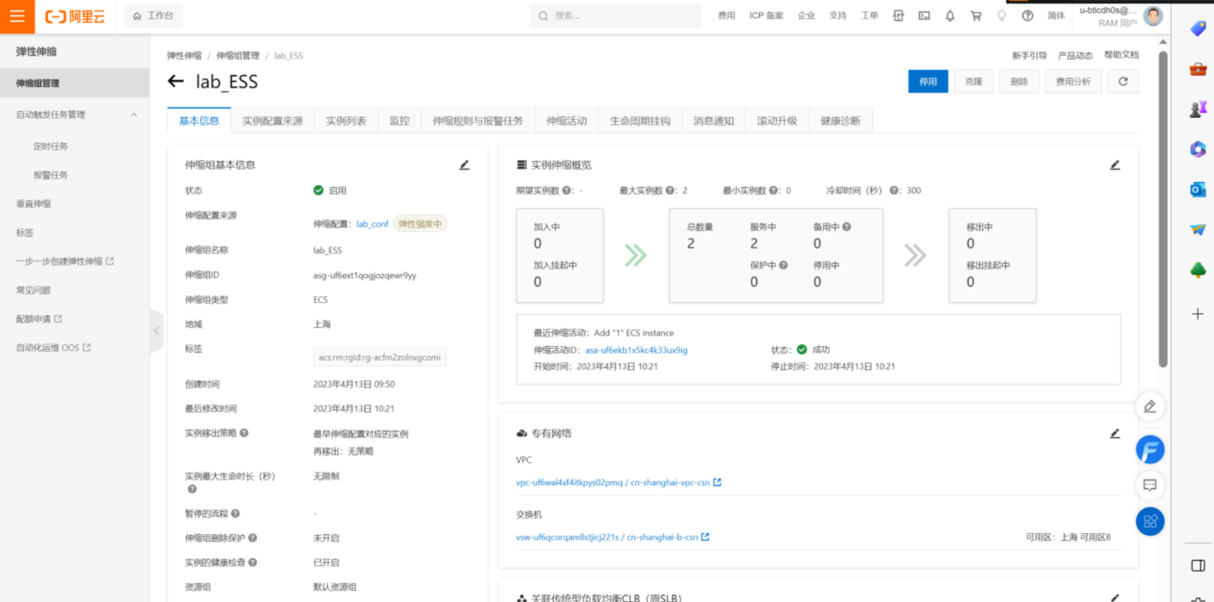1214x602 pixels.
Task: Select 垂直伸缩 in the sidebar
Action: [34, 204]
